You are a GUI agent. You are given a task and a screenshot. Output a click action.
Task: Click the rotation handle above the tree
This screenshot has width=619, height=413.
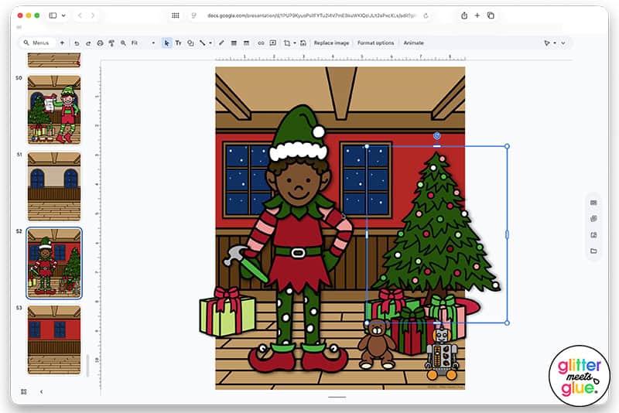[x=436, y=136]
